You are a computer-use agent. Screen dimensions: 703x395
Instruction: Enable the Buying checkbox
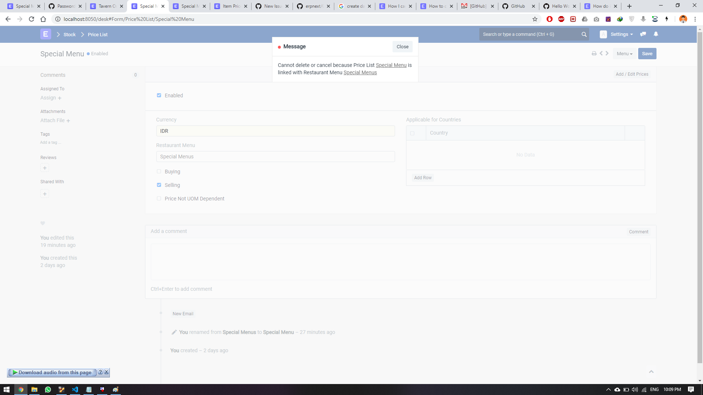tap(159, 171)
